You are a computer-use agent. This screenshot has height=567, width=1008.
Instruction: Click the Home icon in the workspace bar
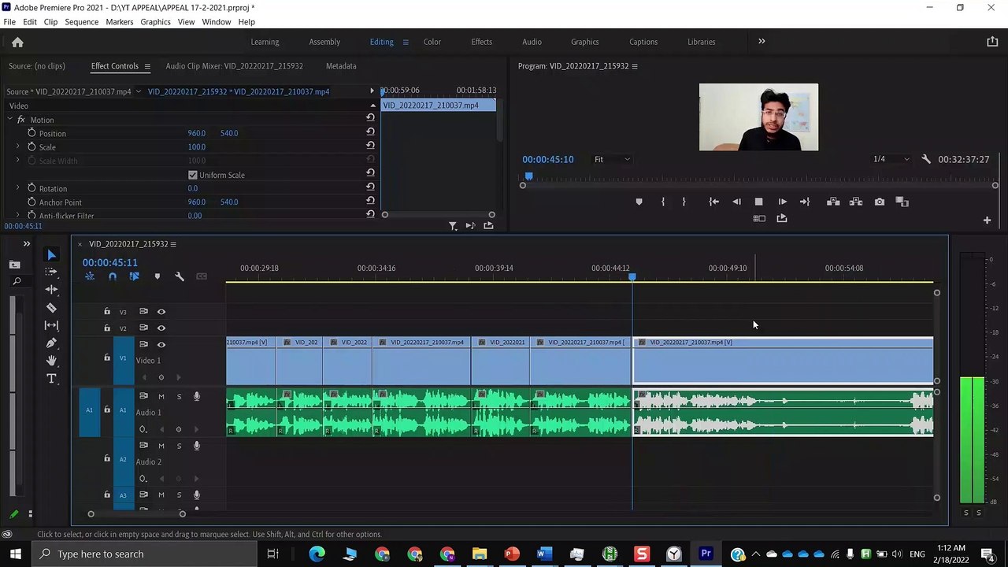coord(17,43)
